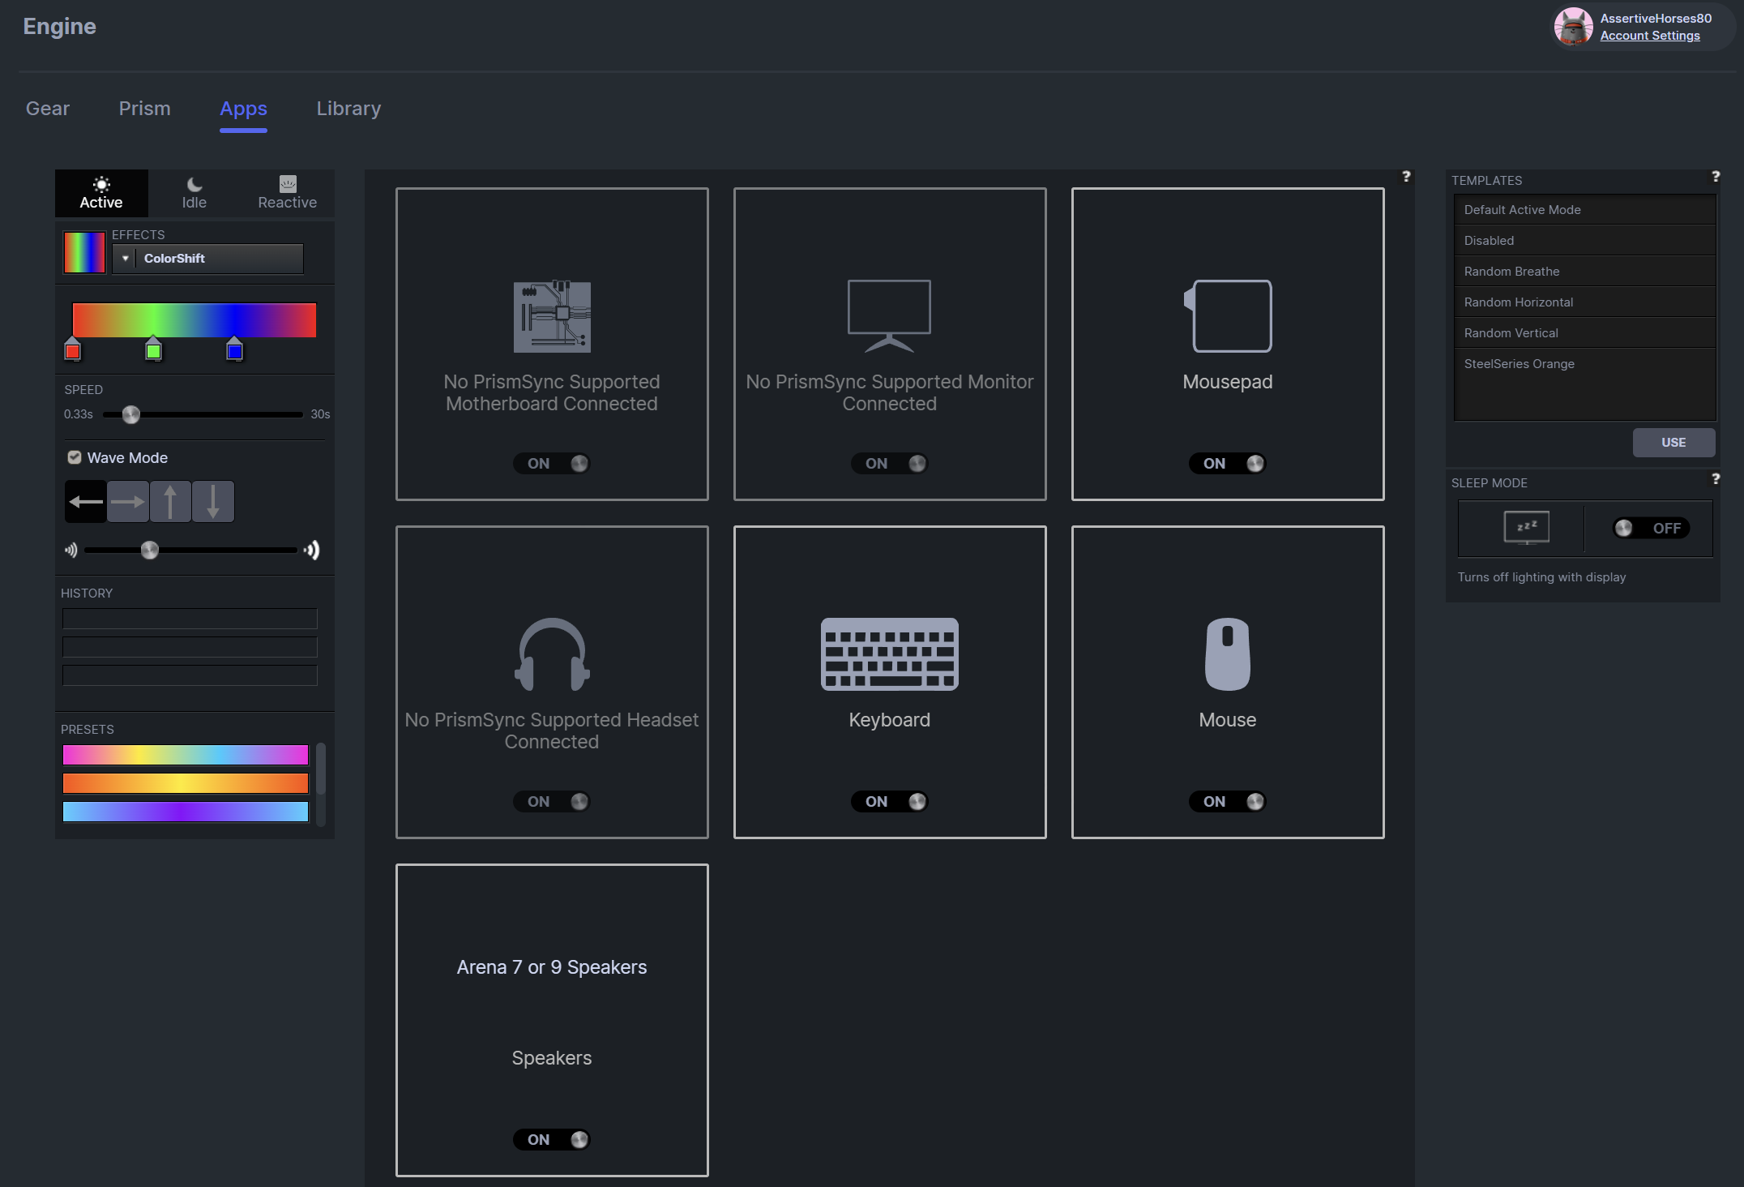The image size is (1744, 1187).
Task: Select the Random Breathe template
Action: (1585, 272)
